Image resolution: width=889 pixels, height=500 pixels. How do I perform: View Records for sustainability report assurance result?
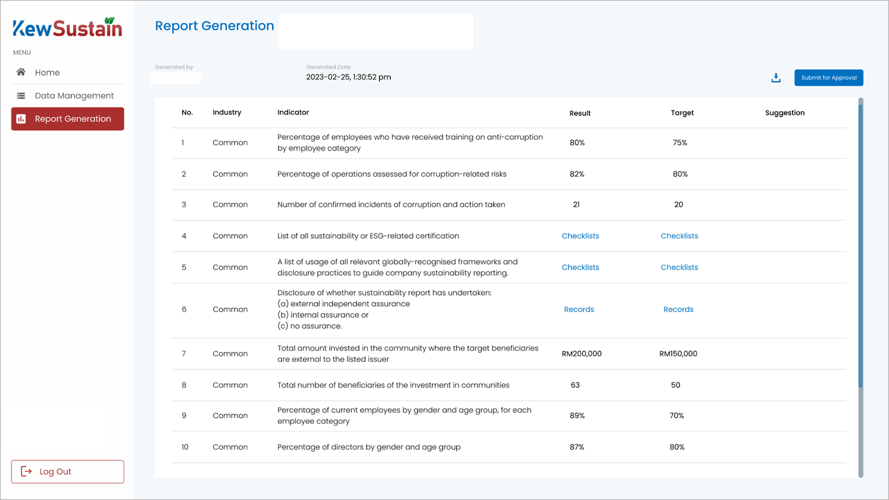tap(579, 309)
